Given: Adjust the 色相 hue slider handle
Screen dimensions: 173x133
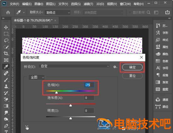Looking at the screenshot, I should 57,92.
